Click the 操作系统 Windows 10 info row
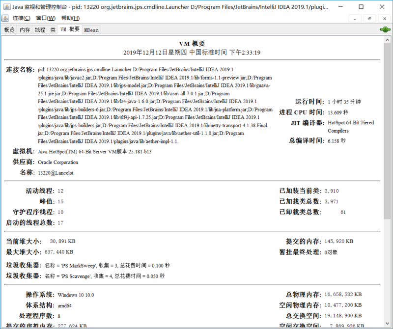 pos(74,296)
